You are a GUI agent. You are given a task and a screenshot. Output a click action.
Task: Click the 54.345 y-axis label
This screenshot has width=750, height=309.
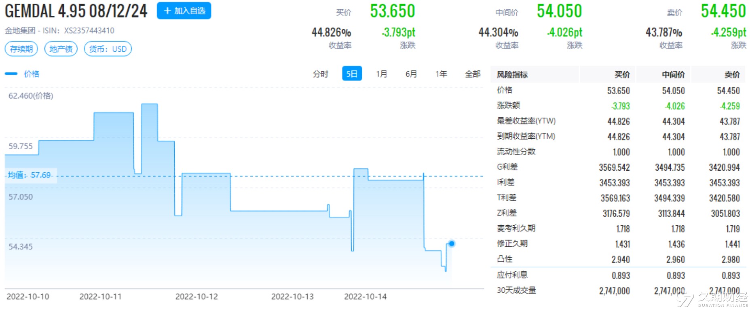coord(21,247)
